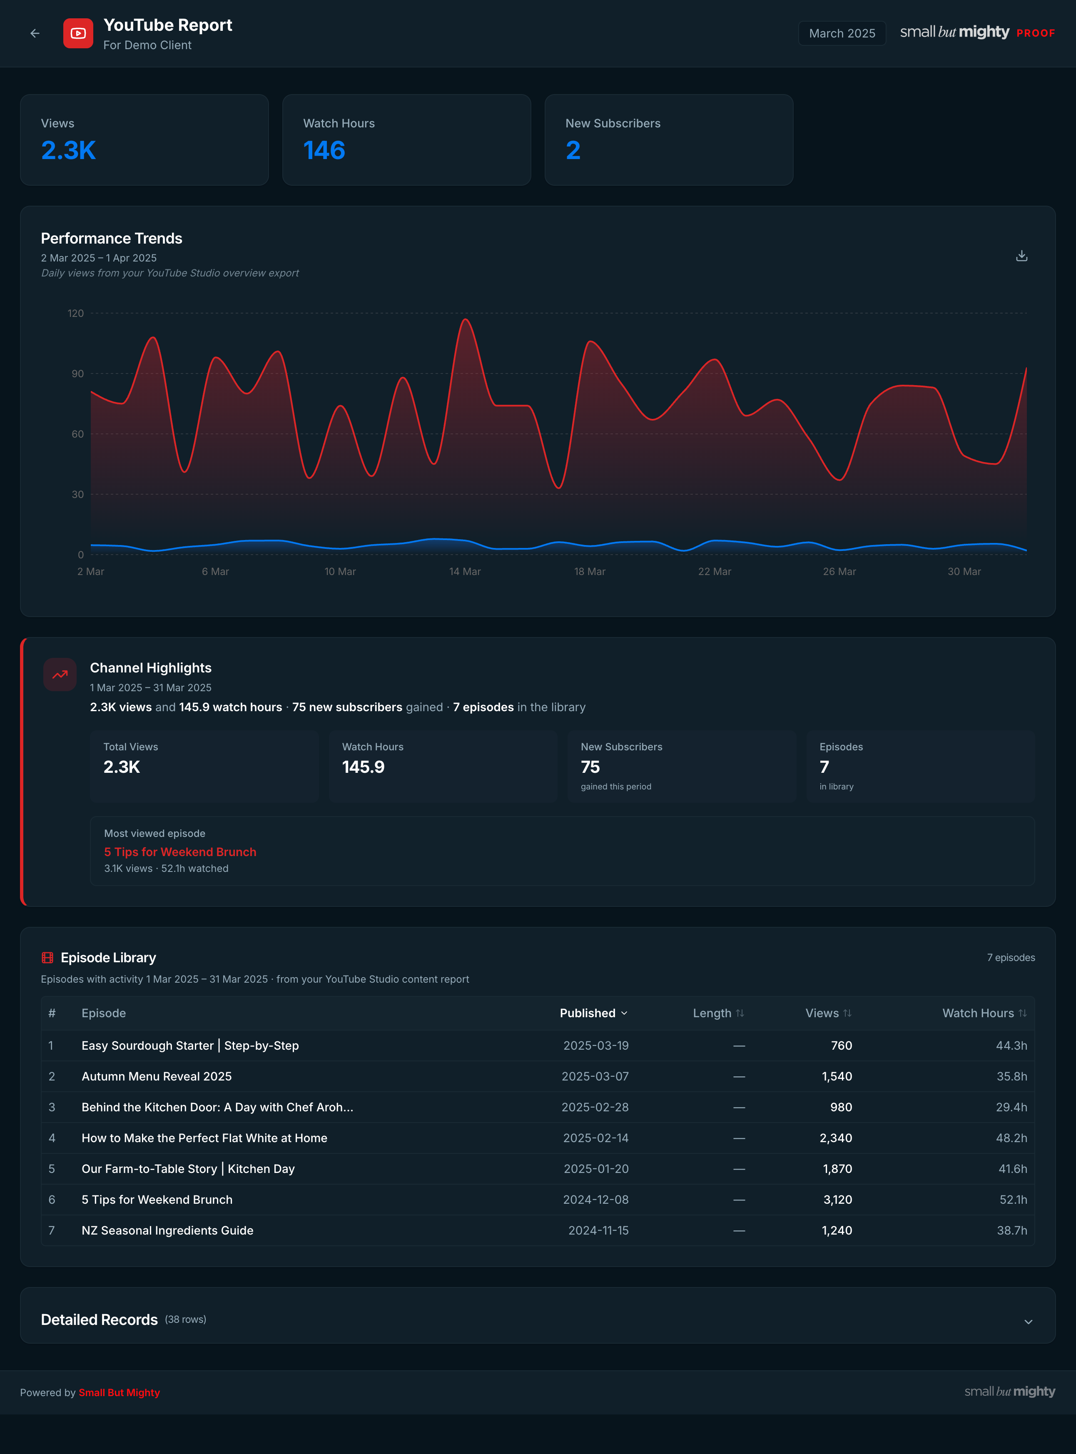1076x1454 pixels.
Task: Click the 2025-02-28 published date
Action: (595, 1107)
